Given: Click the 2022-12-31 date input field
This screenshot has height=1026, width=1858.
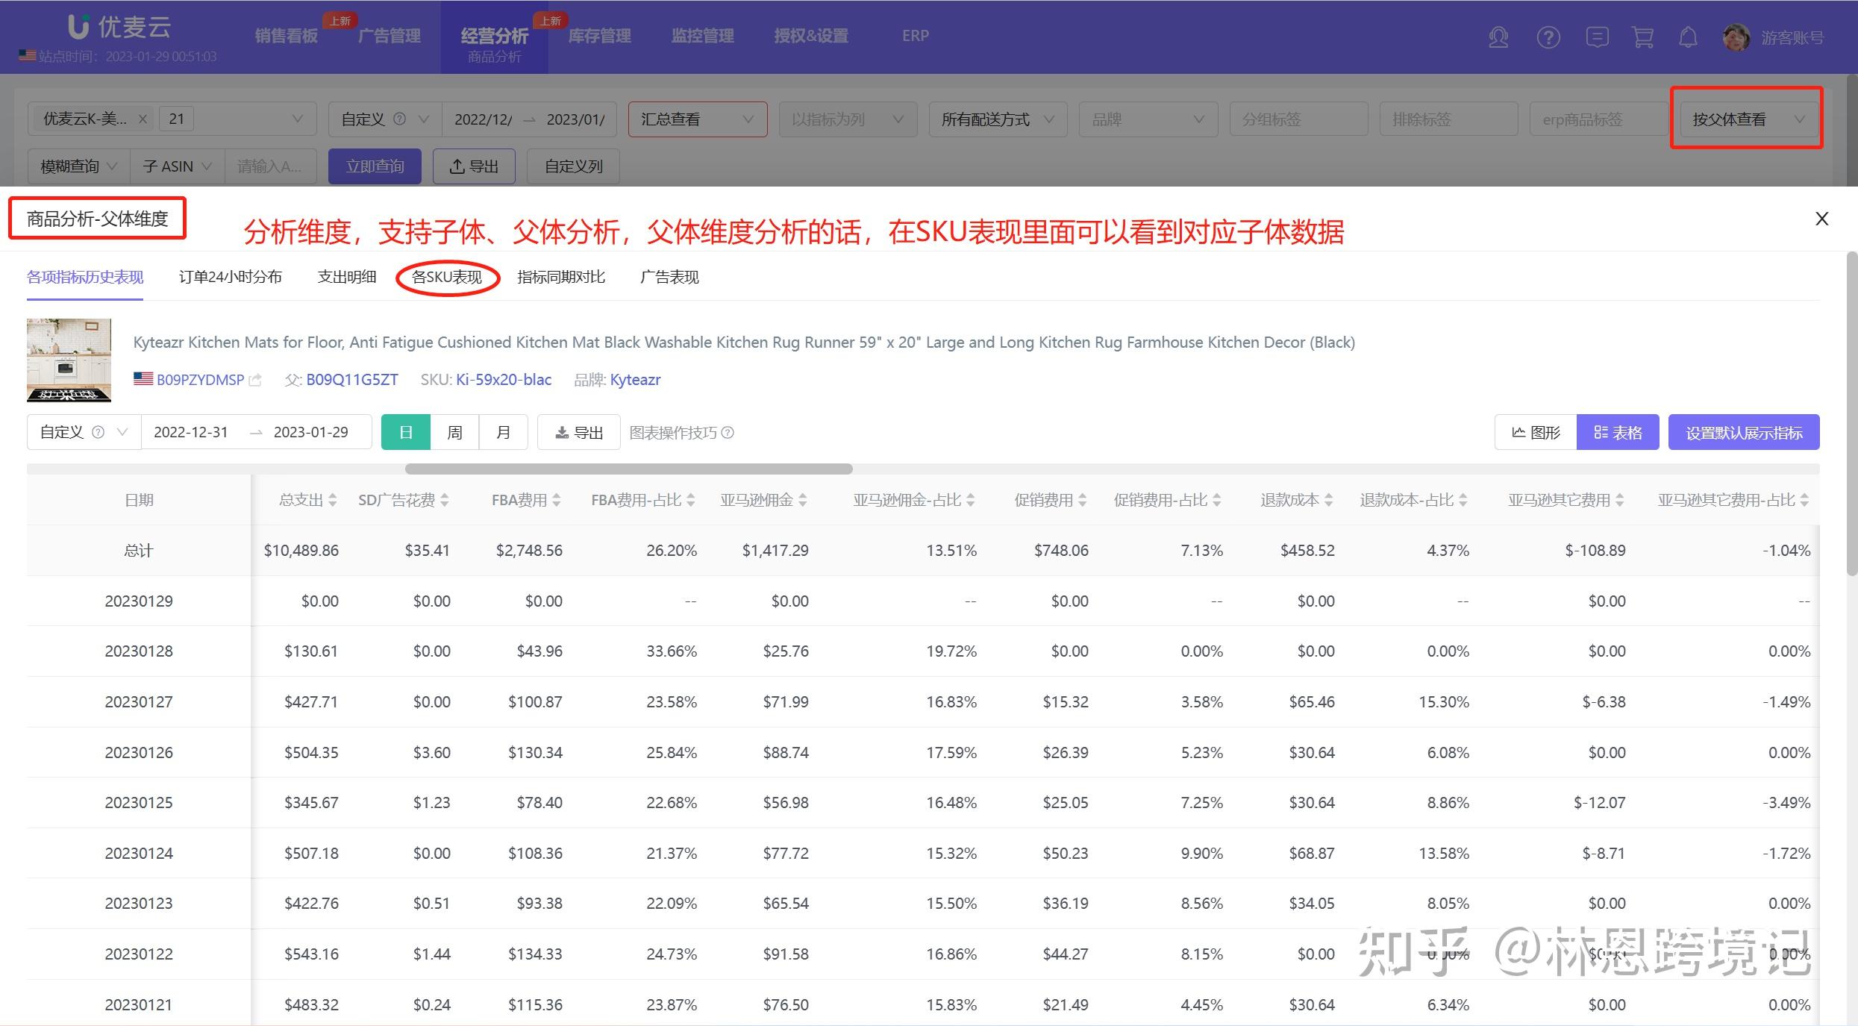Looking at the screenshot, I should tap(191, 431).
